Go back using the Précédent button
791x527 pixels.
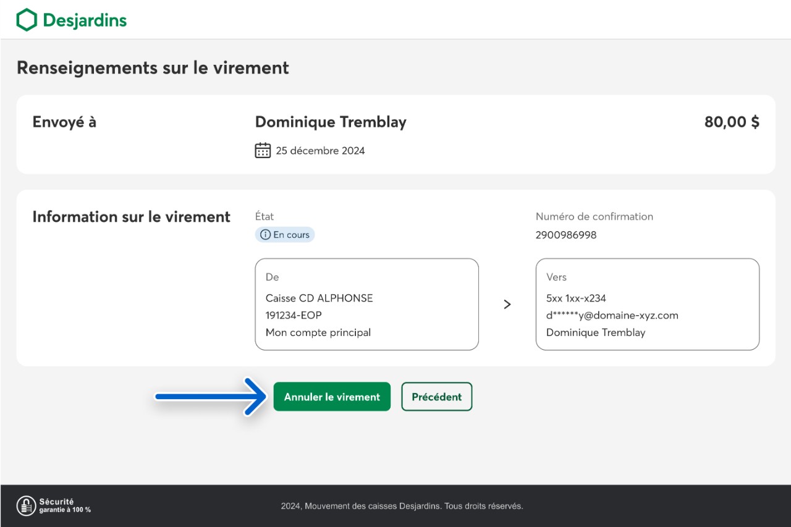tap(436, 397)
